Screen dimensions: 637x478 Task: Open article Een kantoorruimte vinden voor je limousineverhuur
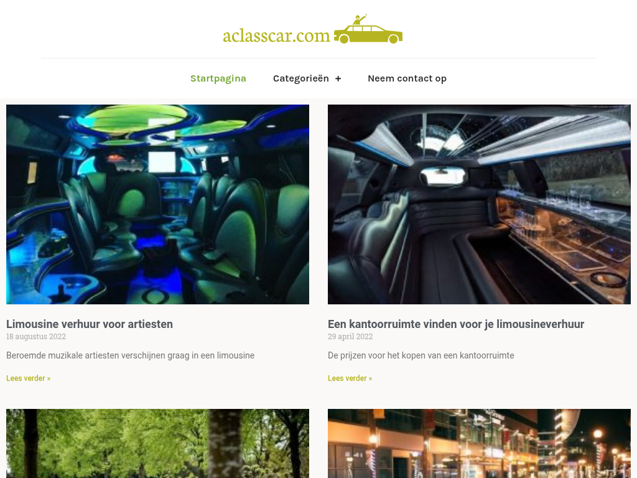point(456,324)
